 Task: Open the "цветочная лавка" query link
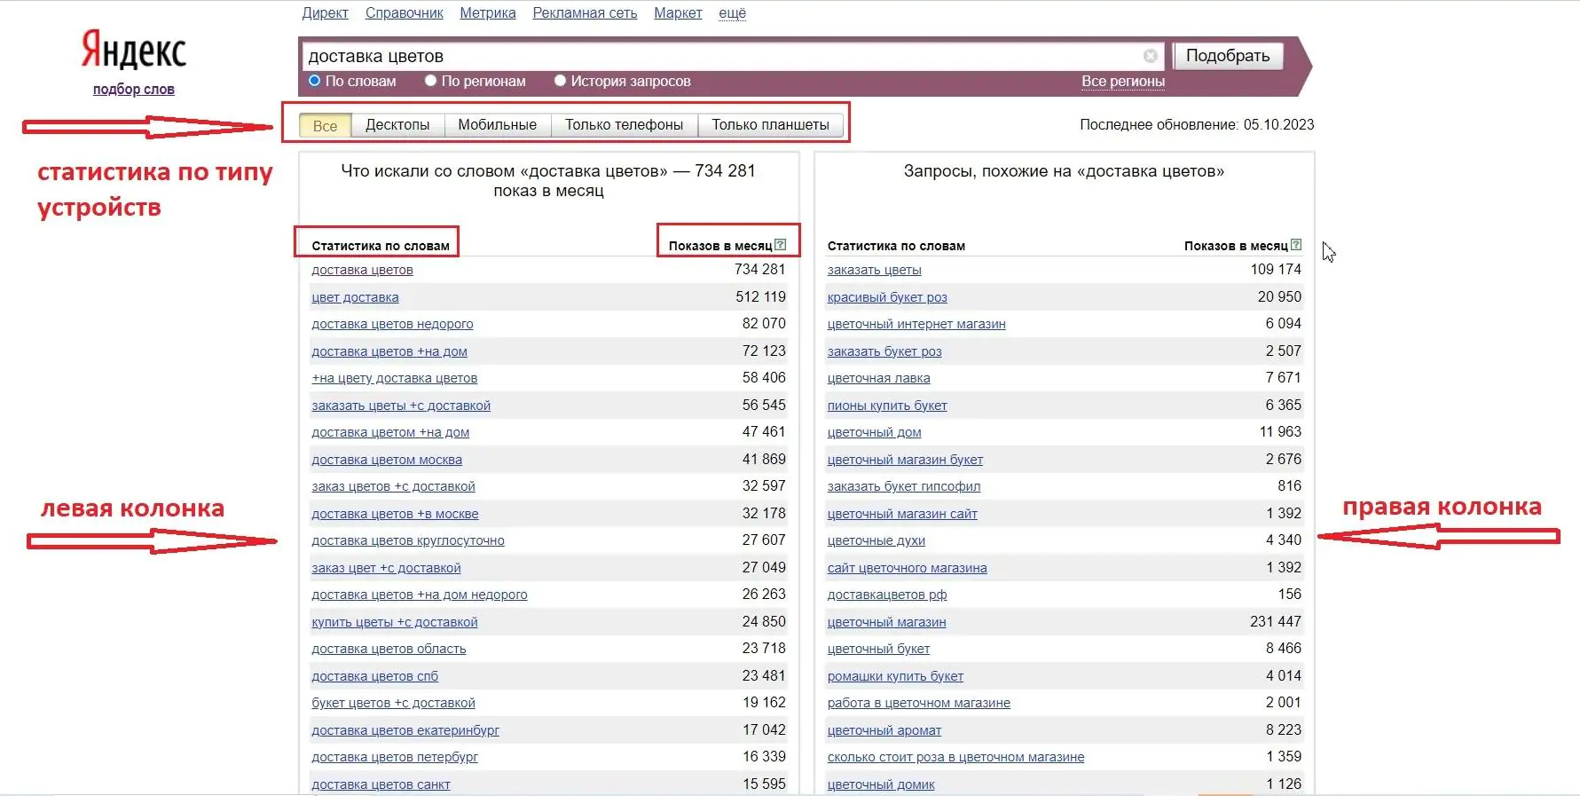tap(879, 378)
